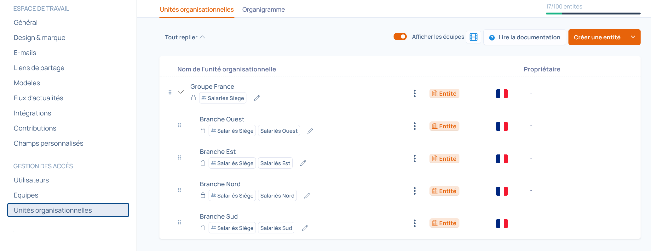Click the pencil edit icon for Groupe France
Image resolution: width=651 pixels, height=251 pixels.
(x=257, y=98)
